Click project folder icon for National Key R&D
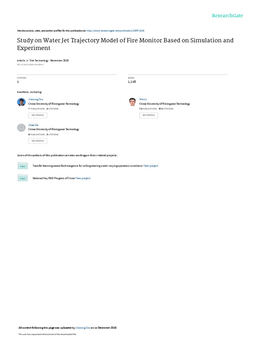The height and width of the screenshot is (342, 256). pyautogui.click(x=23, y=178)
